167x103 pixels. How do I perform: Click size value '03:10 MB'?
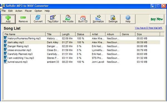tap(142, 62)
